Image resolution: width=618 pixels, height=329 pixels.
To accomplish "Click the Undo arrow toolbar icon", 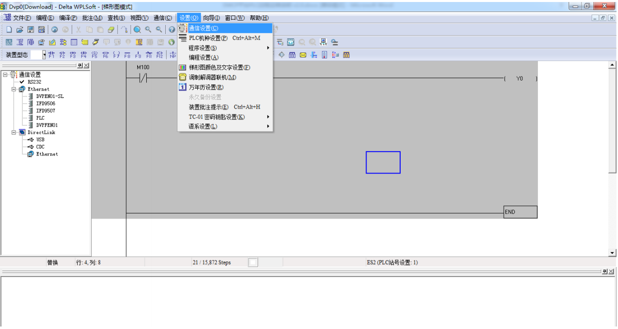I will click(55, 29).
